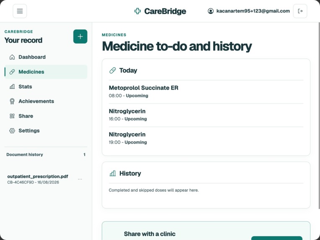This screenshot has height=240, width=320.
Task: Click the Medicine to-do and history title
Action: [177, 46]
